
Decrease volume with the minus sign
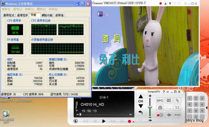(150, 117)
